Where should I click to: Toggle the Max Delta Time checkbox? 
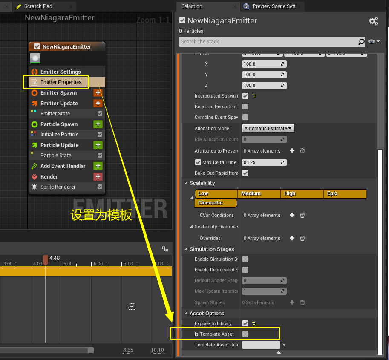coord(198,162)
